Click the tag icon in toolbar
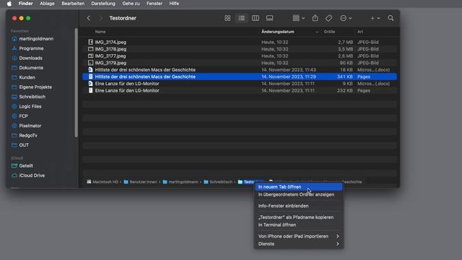 click(329, 18)
